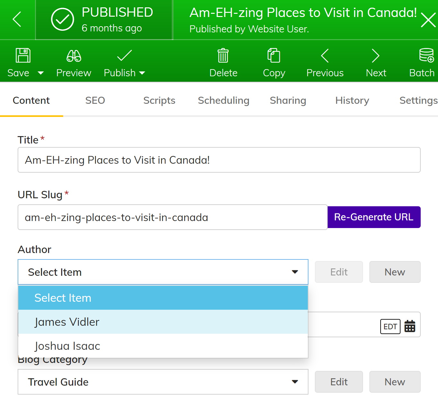Switch to the SEO tab
Viewport: 438px width, 401px height.
[95, 100]
